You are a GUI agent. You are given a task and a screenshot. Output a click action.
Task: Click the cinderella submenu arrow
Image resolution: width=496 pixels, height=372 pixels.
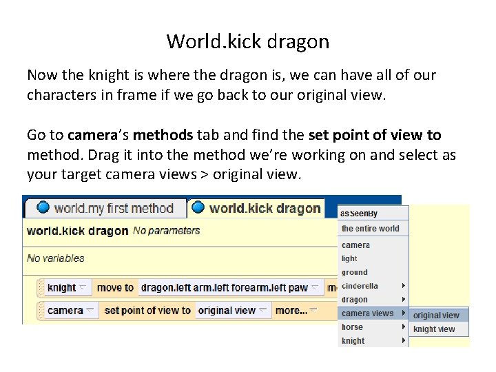pos(403,286)
